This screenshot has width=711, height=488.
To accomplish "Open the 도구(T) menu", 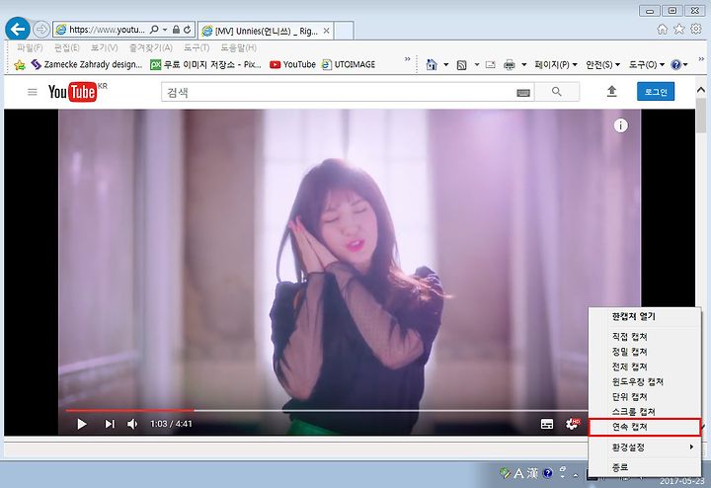I will [x=197, y=47].
